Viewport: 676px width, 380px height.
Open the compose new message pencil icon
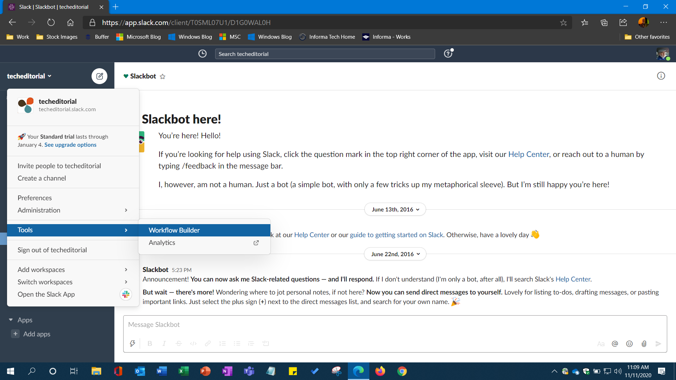(x=100, y=76)
